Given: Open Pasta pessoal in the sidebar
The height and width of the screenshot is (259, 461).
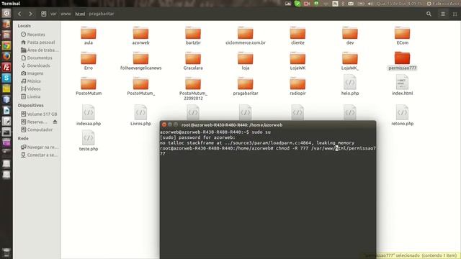Looking at the screenshot, I should point(37,42).
